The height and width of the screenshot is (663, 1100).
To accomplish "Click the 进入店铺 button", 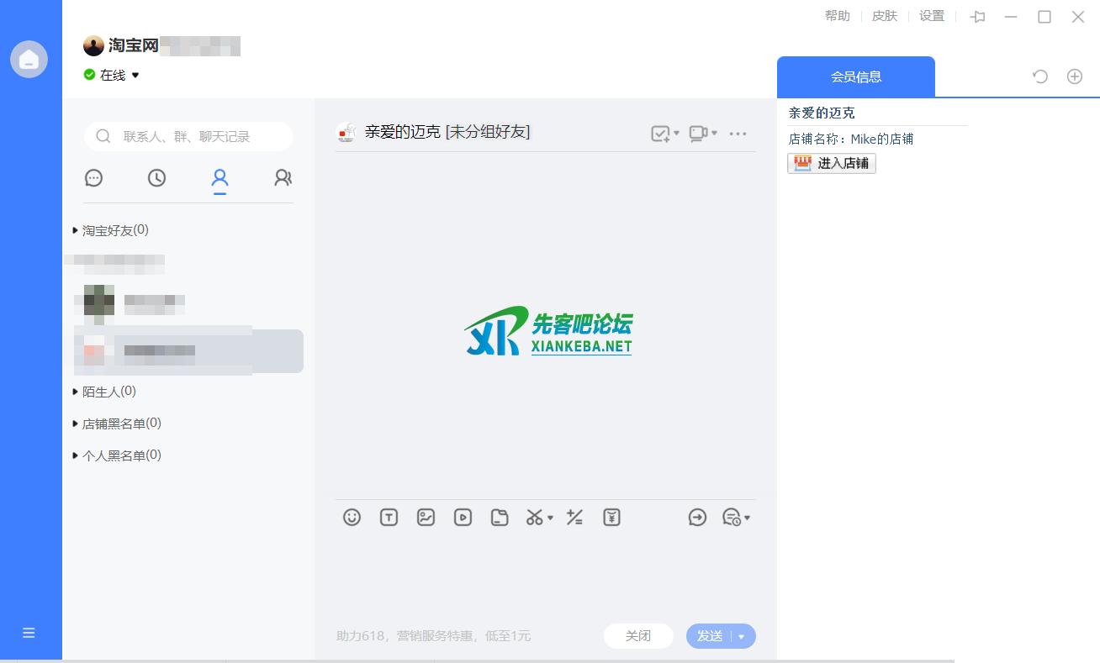I will 832,163.
